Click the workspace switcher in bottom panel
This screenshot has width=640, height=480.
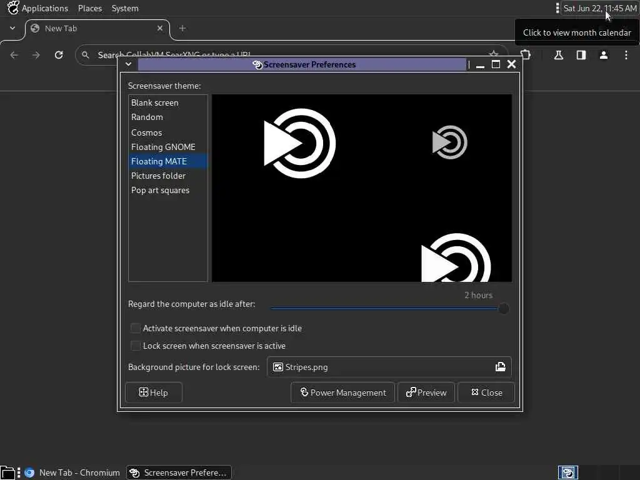click(567, 472)
